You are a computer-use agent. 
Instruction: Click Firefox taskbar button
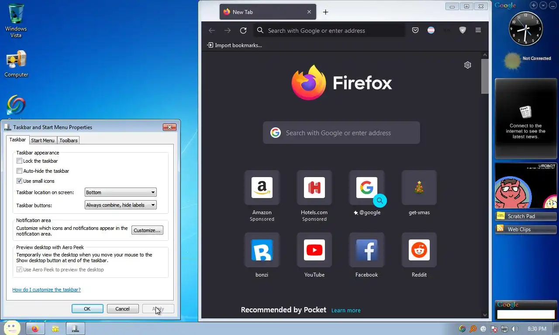35,328
